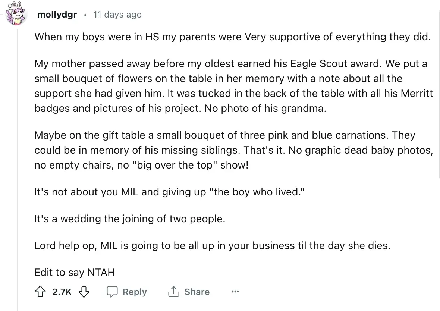Click the "My mother passed away" paragraph

[x=233, y=85]
